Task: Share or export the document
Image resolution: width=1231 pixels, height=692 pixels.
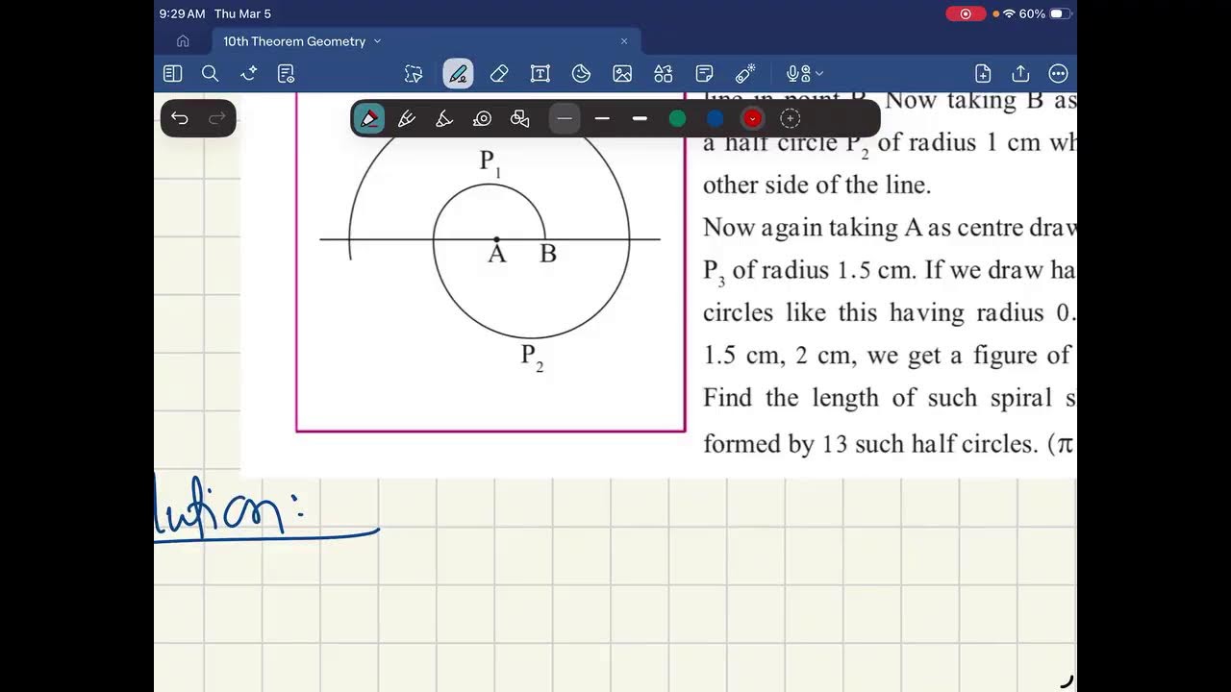Action: pyautogui.click(x=1020, y=73)
